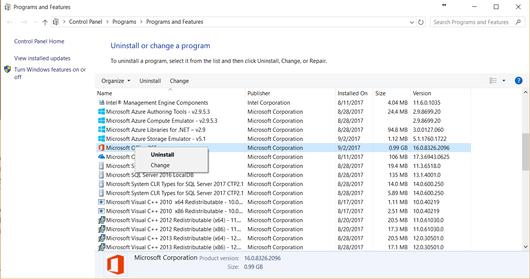This screenshot has height=279, width=530.
Task: Open the Organize dropdown menu
Action: coord(116,81)
